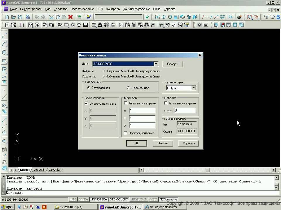Viewport: 281px width, 210px height.
Task: Click the Масштаб Y input field
Action: tap(142, 118)
